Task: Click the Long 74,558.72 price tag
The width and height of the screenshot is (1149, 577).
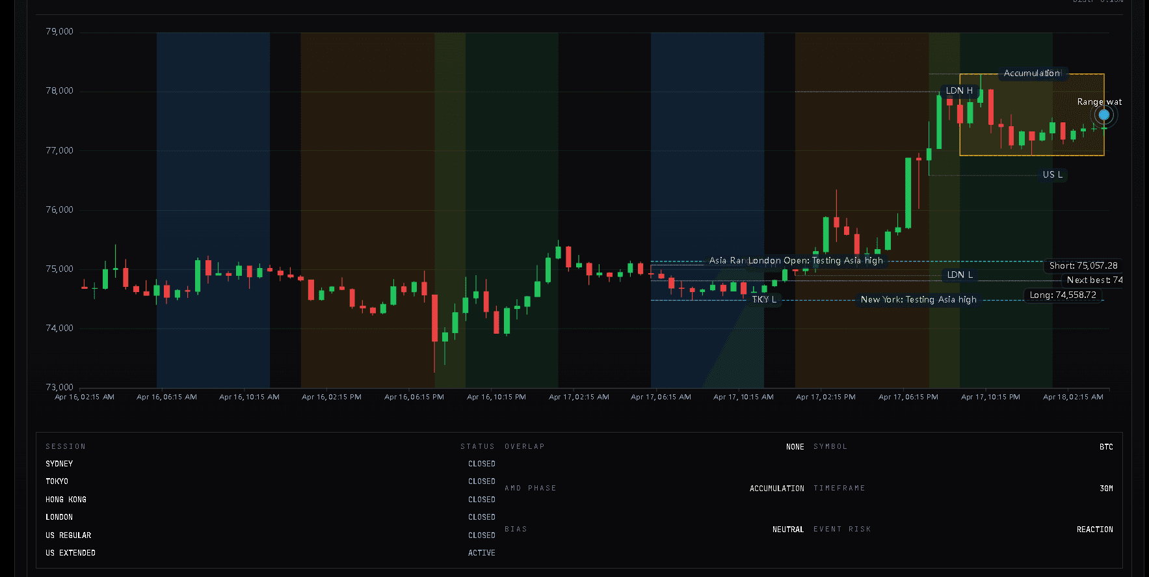Action: 1063,295
